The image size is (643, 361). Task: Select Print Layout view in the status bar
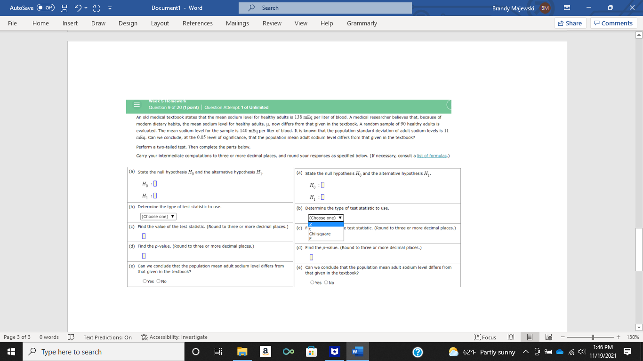tap(530, 337)
